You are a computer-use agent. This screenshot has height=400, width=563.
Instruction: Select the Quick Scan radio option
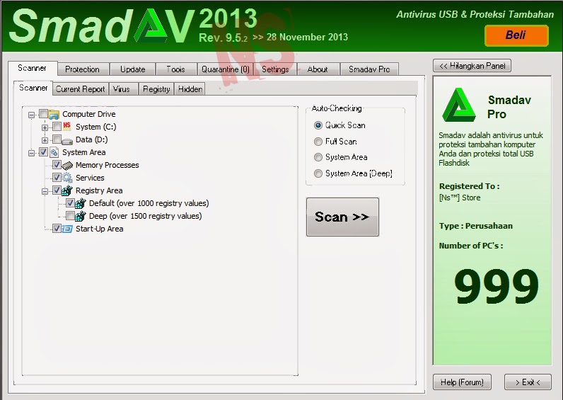pyautogui.click(x=318, y=125)
